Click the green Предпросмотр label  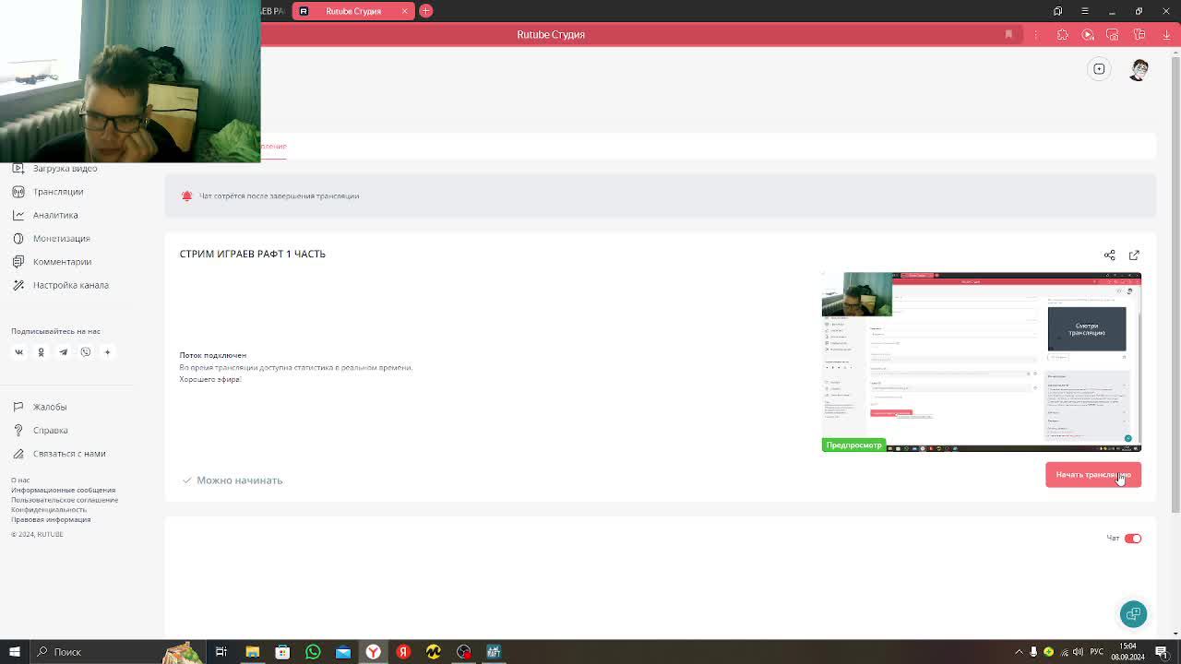853,445
